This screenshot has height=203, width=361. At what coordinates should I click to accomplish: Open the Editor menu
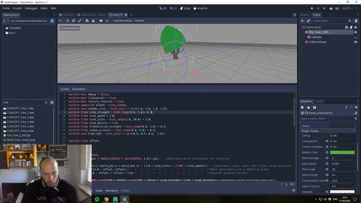(x=44, y=8)
